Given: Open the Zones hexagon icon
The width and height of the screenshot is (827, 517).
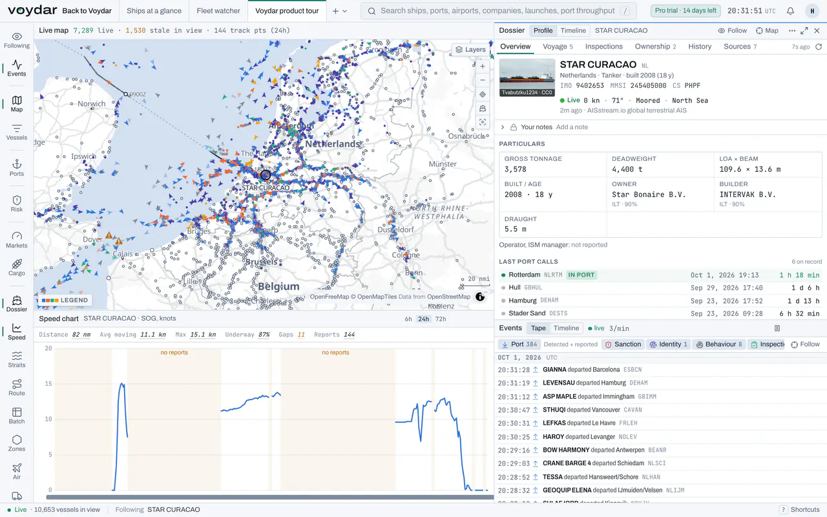Looking at the screenshot, I should pos(17,443).
